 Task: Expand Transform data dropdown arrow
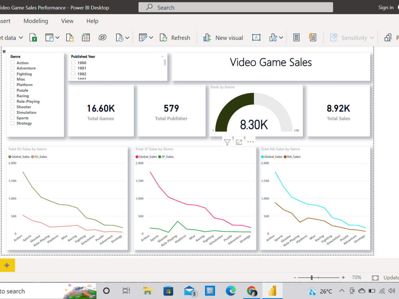151,37
